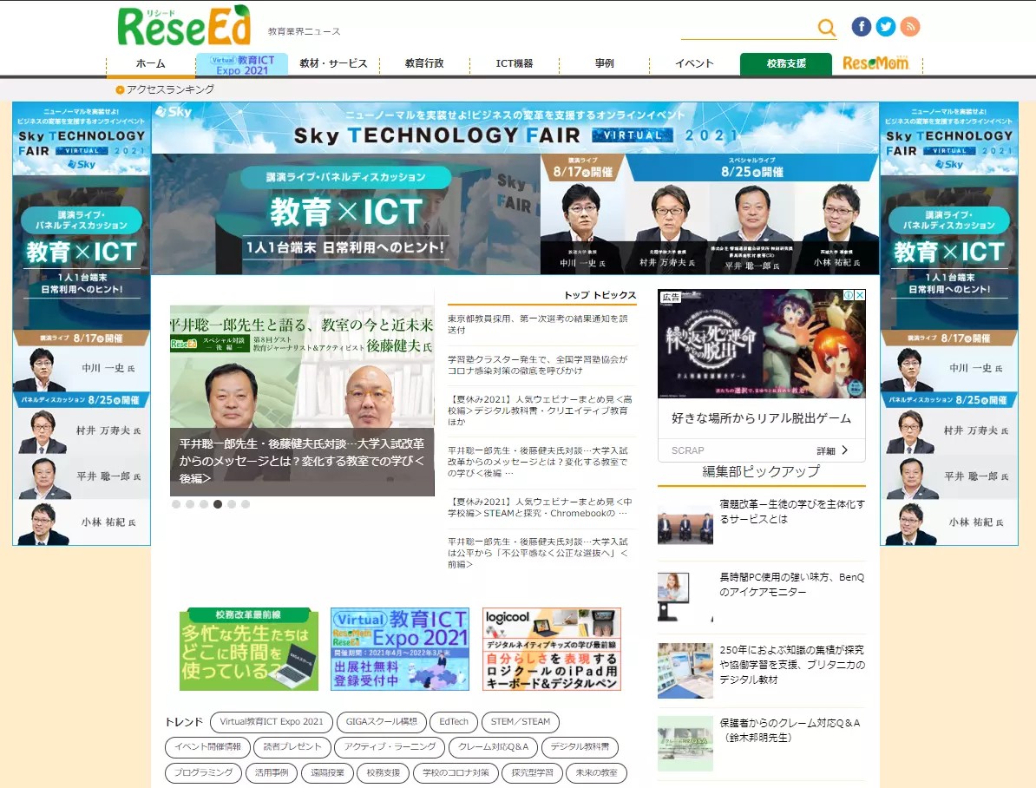Open the 校務支援 green tab

tap(785, 63)
